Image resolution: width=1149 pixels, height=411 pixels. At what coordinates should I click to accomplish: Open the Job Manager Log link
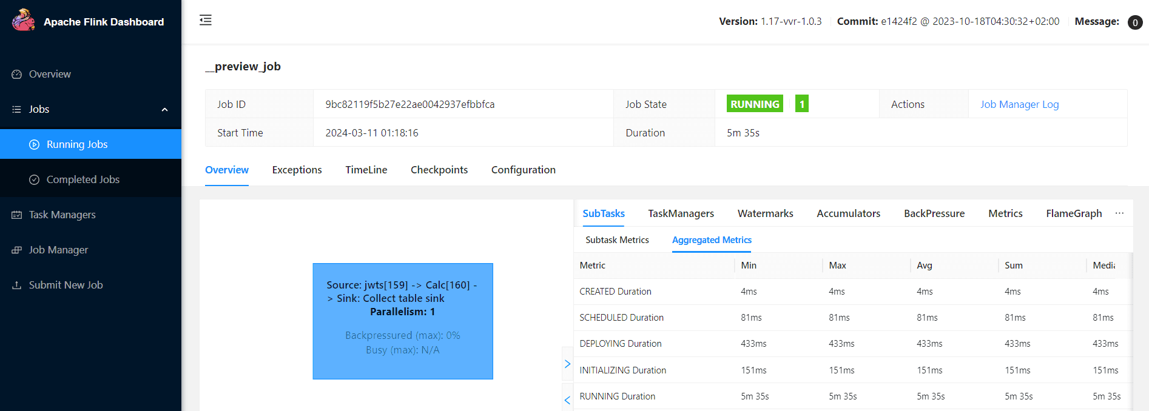[x=1019, y=104]
